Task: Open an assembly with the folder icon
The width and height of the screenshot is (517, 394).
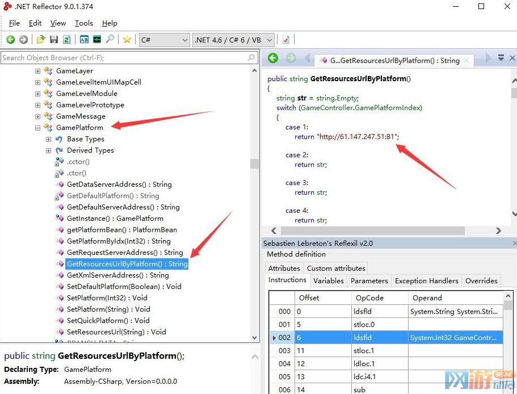Action: pos(41,40)
